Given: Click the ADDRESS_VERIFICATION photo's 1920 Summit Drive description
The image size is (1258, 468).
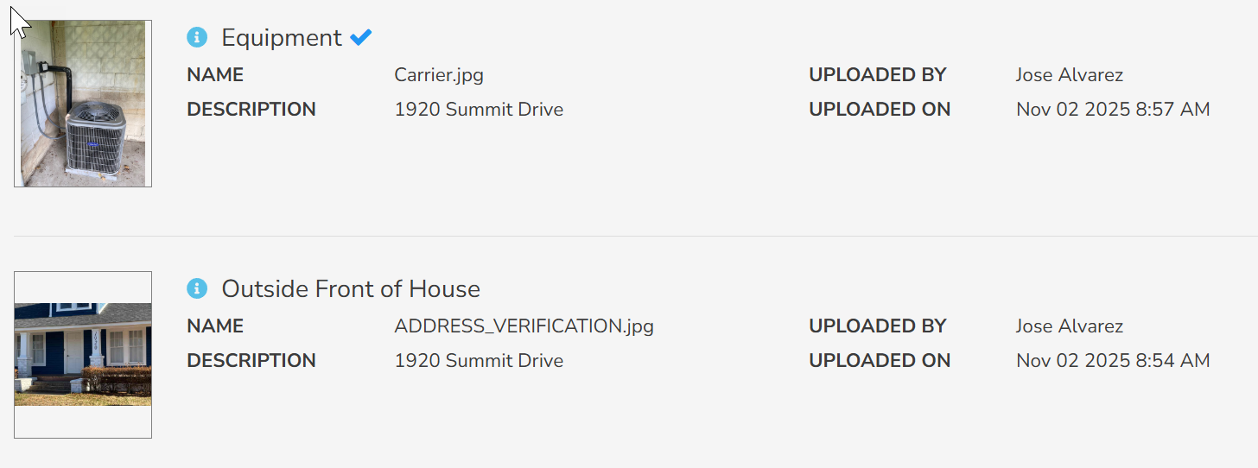Looking at the screenshot, I should 479,361.
